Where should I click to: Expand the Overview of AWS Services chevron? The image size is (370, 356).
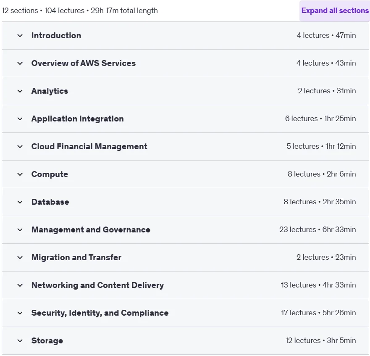coord(20,63)
